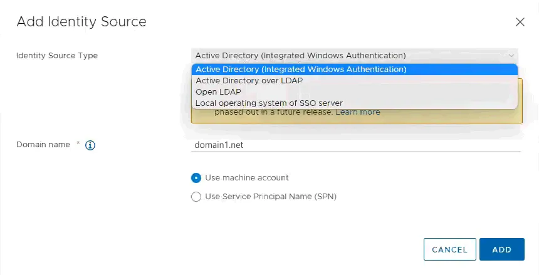Click the Identity Source Type label
The image size is (539, 275).
point(57,55)
